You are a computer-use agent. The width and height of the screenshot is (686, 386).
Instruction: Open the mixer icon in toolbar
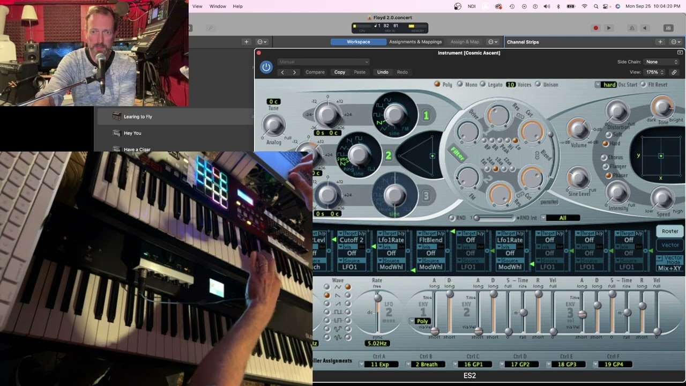(x=668, y=28)
